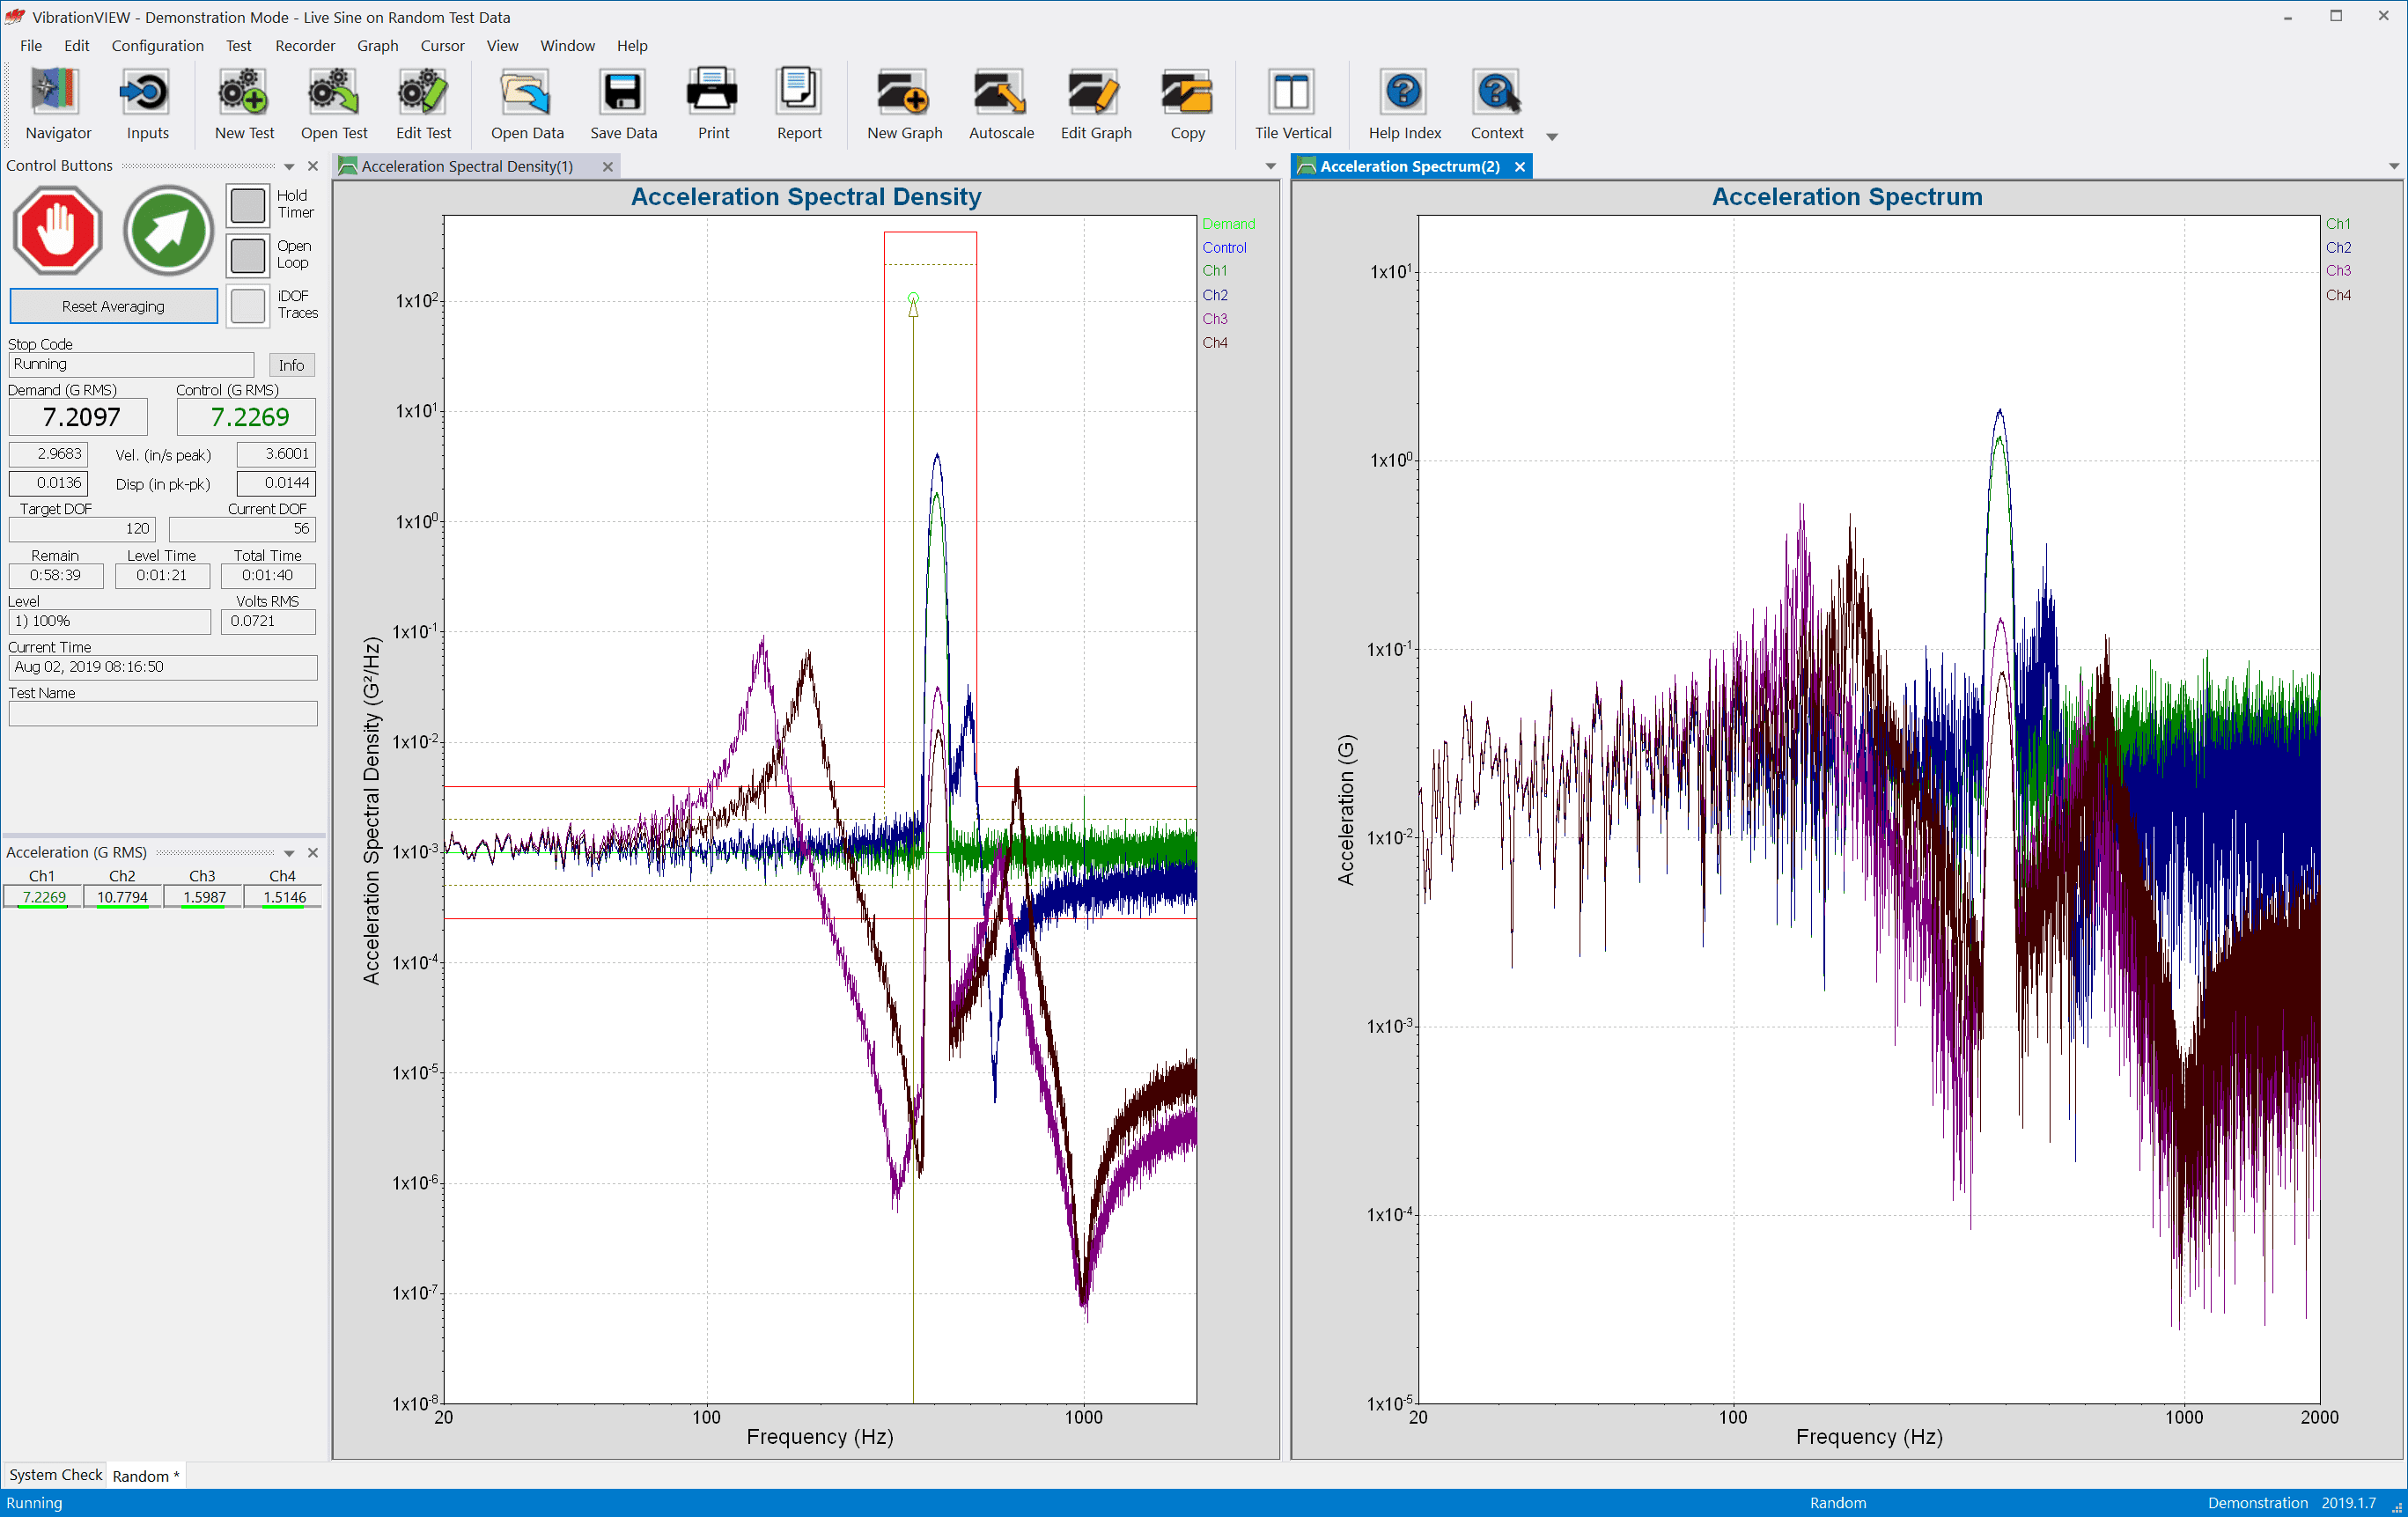Open the Graph menu
This screenshot has height=1517, width=2408.
point(377,45)
